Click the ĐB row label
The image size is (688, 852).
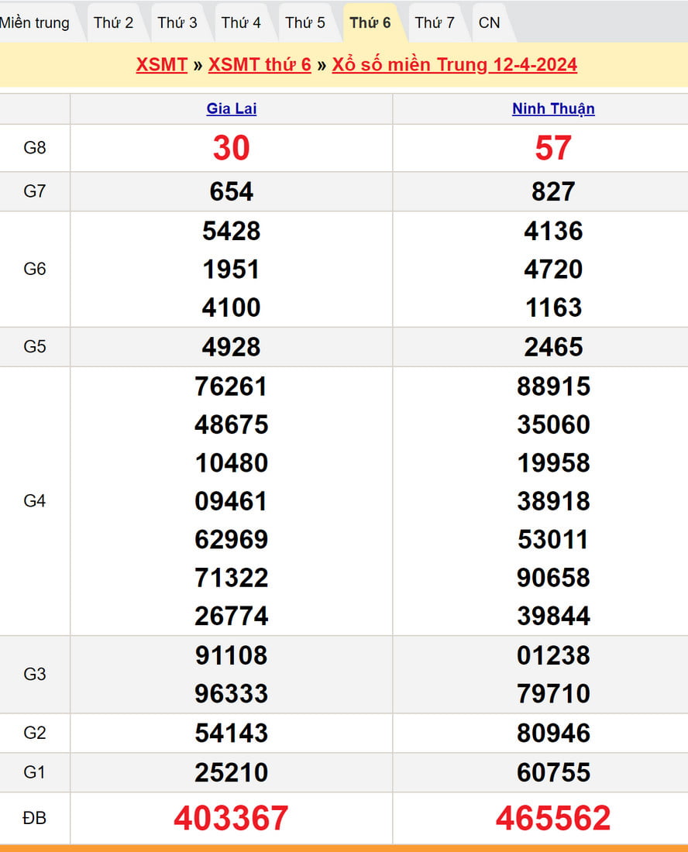point(35,818)
